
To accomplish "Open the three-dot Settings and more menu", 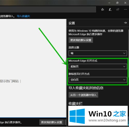I will point(125,9).
